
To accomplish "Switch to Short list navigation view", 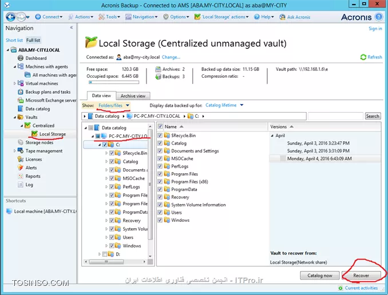I will click(14, 40).
